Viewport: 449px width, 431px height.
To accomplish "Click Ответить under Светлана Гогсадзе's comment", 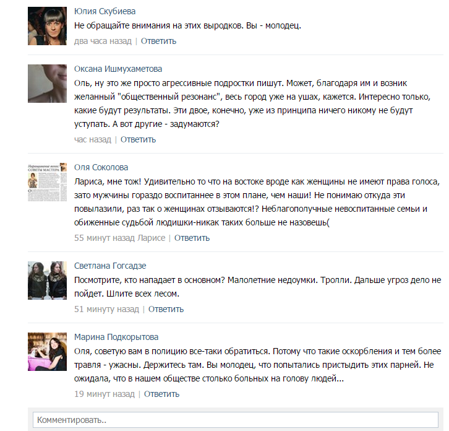I will pos(166,309).
